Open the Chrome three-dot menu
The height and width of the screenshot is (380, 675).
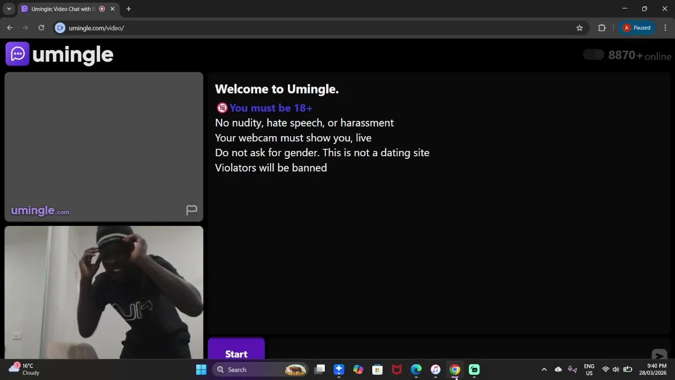click(665, 28)
